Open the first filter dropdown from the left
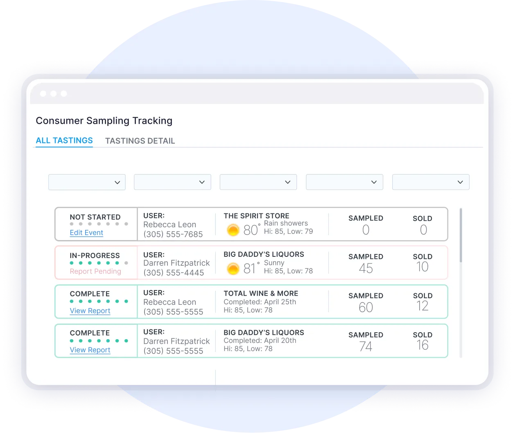Image resolution: width=515 pixels, height=433 pixels. [87, 182]
